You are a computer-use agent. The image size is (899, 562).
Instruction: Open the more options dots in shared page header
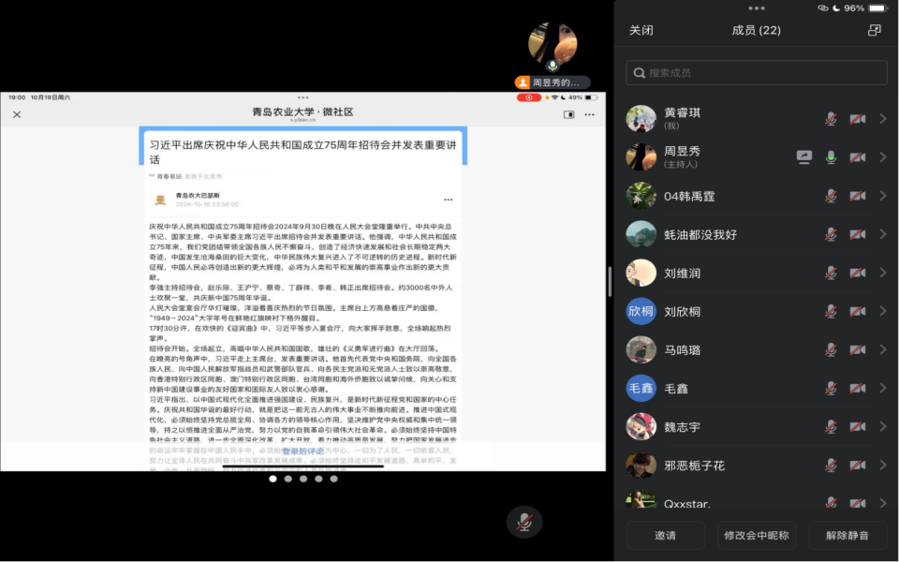589,114
